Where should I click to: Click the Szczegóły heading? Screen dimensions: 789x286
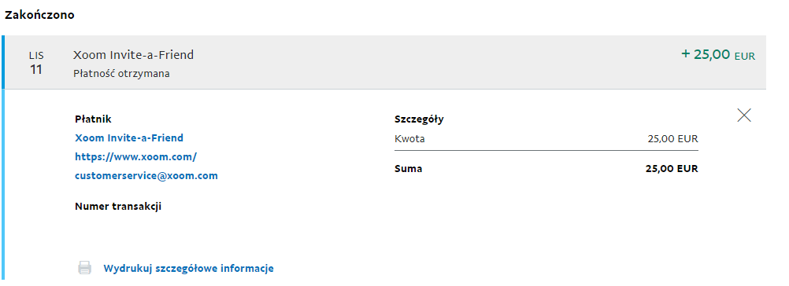(419, 120)
